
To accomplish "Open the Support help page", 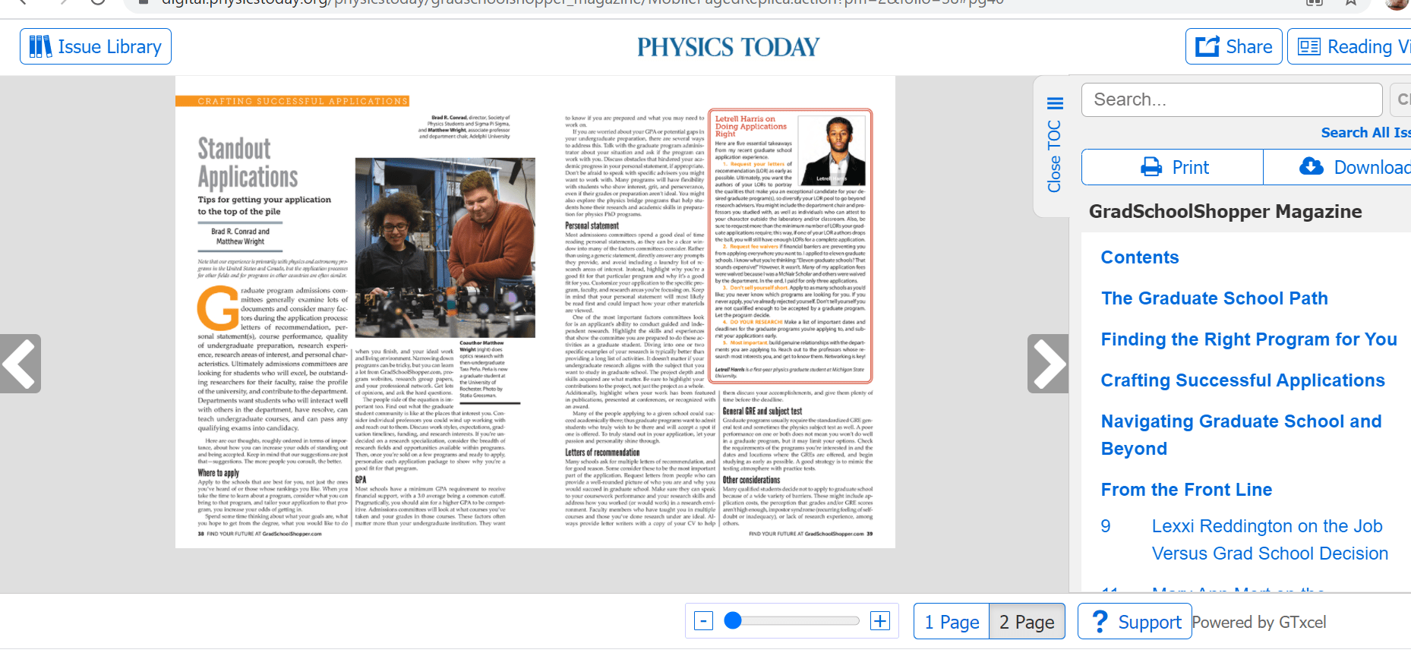I will pyautogui.click(x=1135, y=622).
